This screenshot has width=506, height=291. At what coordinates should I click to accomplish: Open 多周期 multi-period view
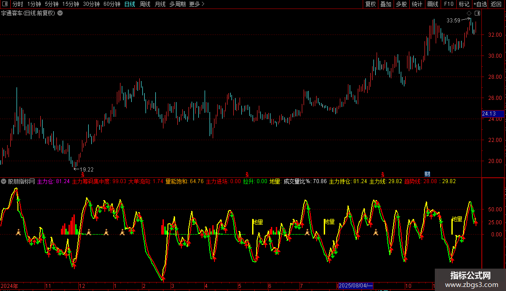(177, 4)
